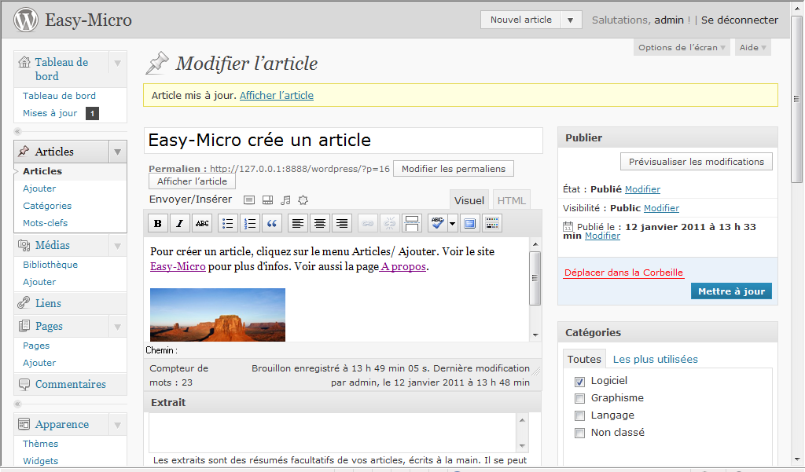The width and height of the screenshot is (805, 472).
Task: Apply blockquote formatting
Action: (x=272, y=223)
